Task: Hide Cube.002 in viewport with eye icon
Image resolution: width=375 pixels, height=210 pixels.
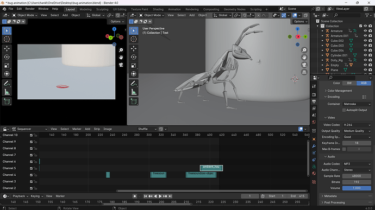Action: 365,41
